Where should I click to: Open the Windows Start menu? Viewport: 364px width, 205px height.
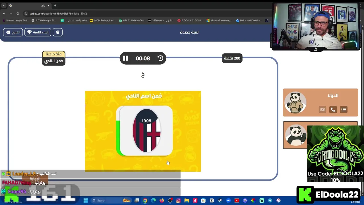click(x=86, y=200)
